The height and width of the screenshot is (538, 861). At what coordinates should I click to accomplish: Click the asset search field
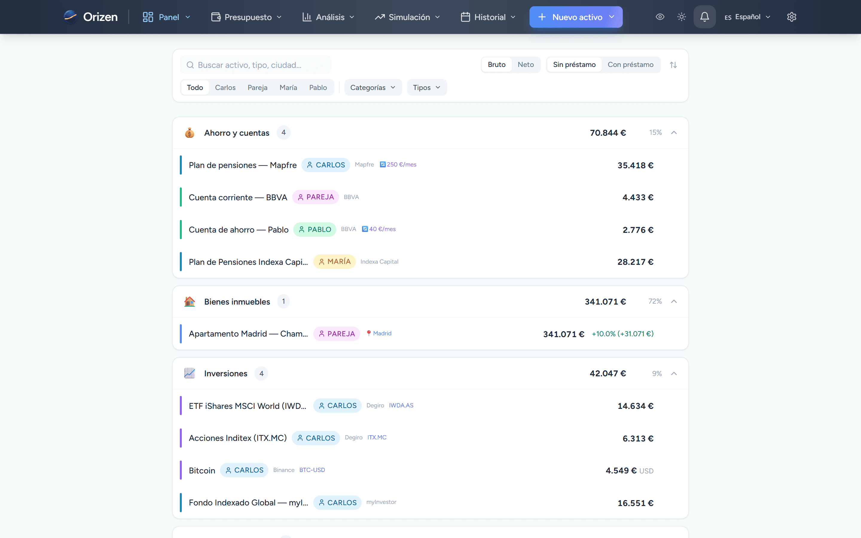(255, 65)
